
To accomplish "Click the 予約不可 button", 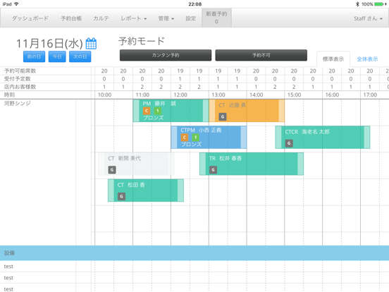I will point(261,55).
